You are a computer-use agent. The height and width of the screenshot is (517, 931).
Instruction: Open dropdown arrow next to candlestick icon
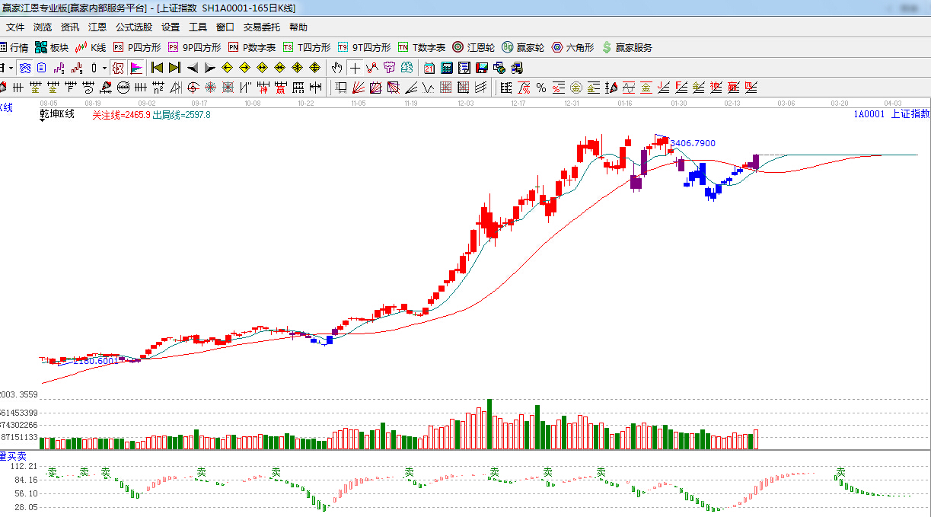click(104, 68)
